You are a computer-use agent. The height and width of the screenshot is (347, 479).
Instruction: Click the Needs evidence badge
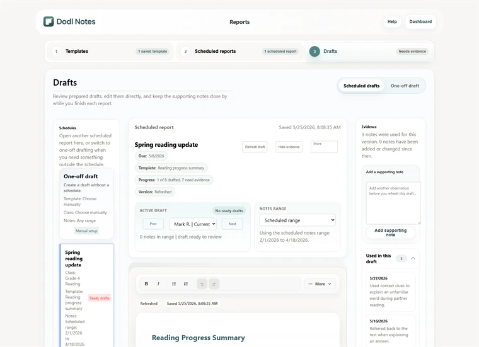tap(412, 51)
